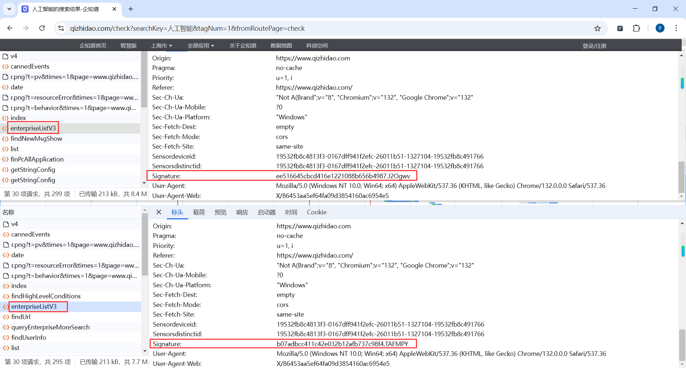Click the lower request list's scroll-down arrow

coord(145,351)
